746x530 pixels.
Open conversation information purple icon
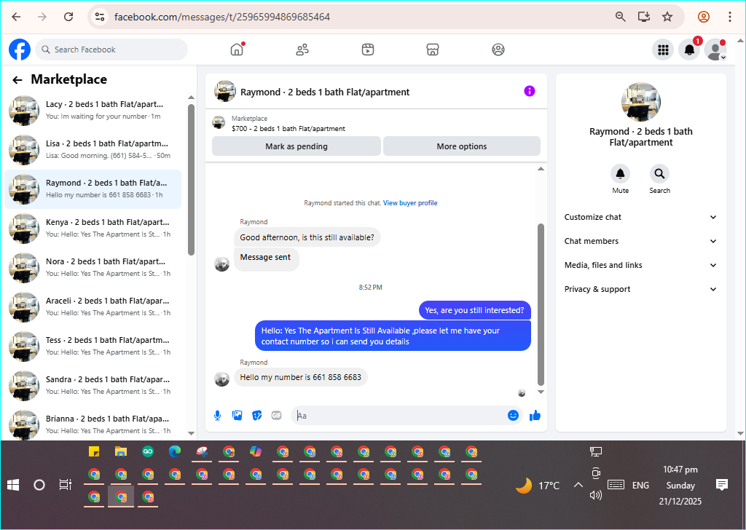530,91
